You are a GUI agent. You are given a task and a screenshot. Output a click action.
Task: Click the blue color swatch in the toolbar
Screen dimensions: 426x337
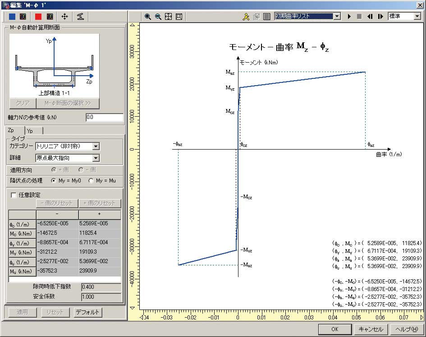[x=12, y=17]
